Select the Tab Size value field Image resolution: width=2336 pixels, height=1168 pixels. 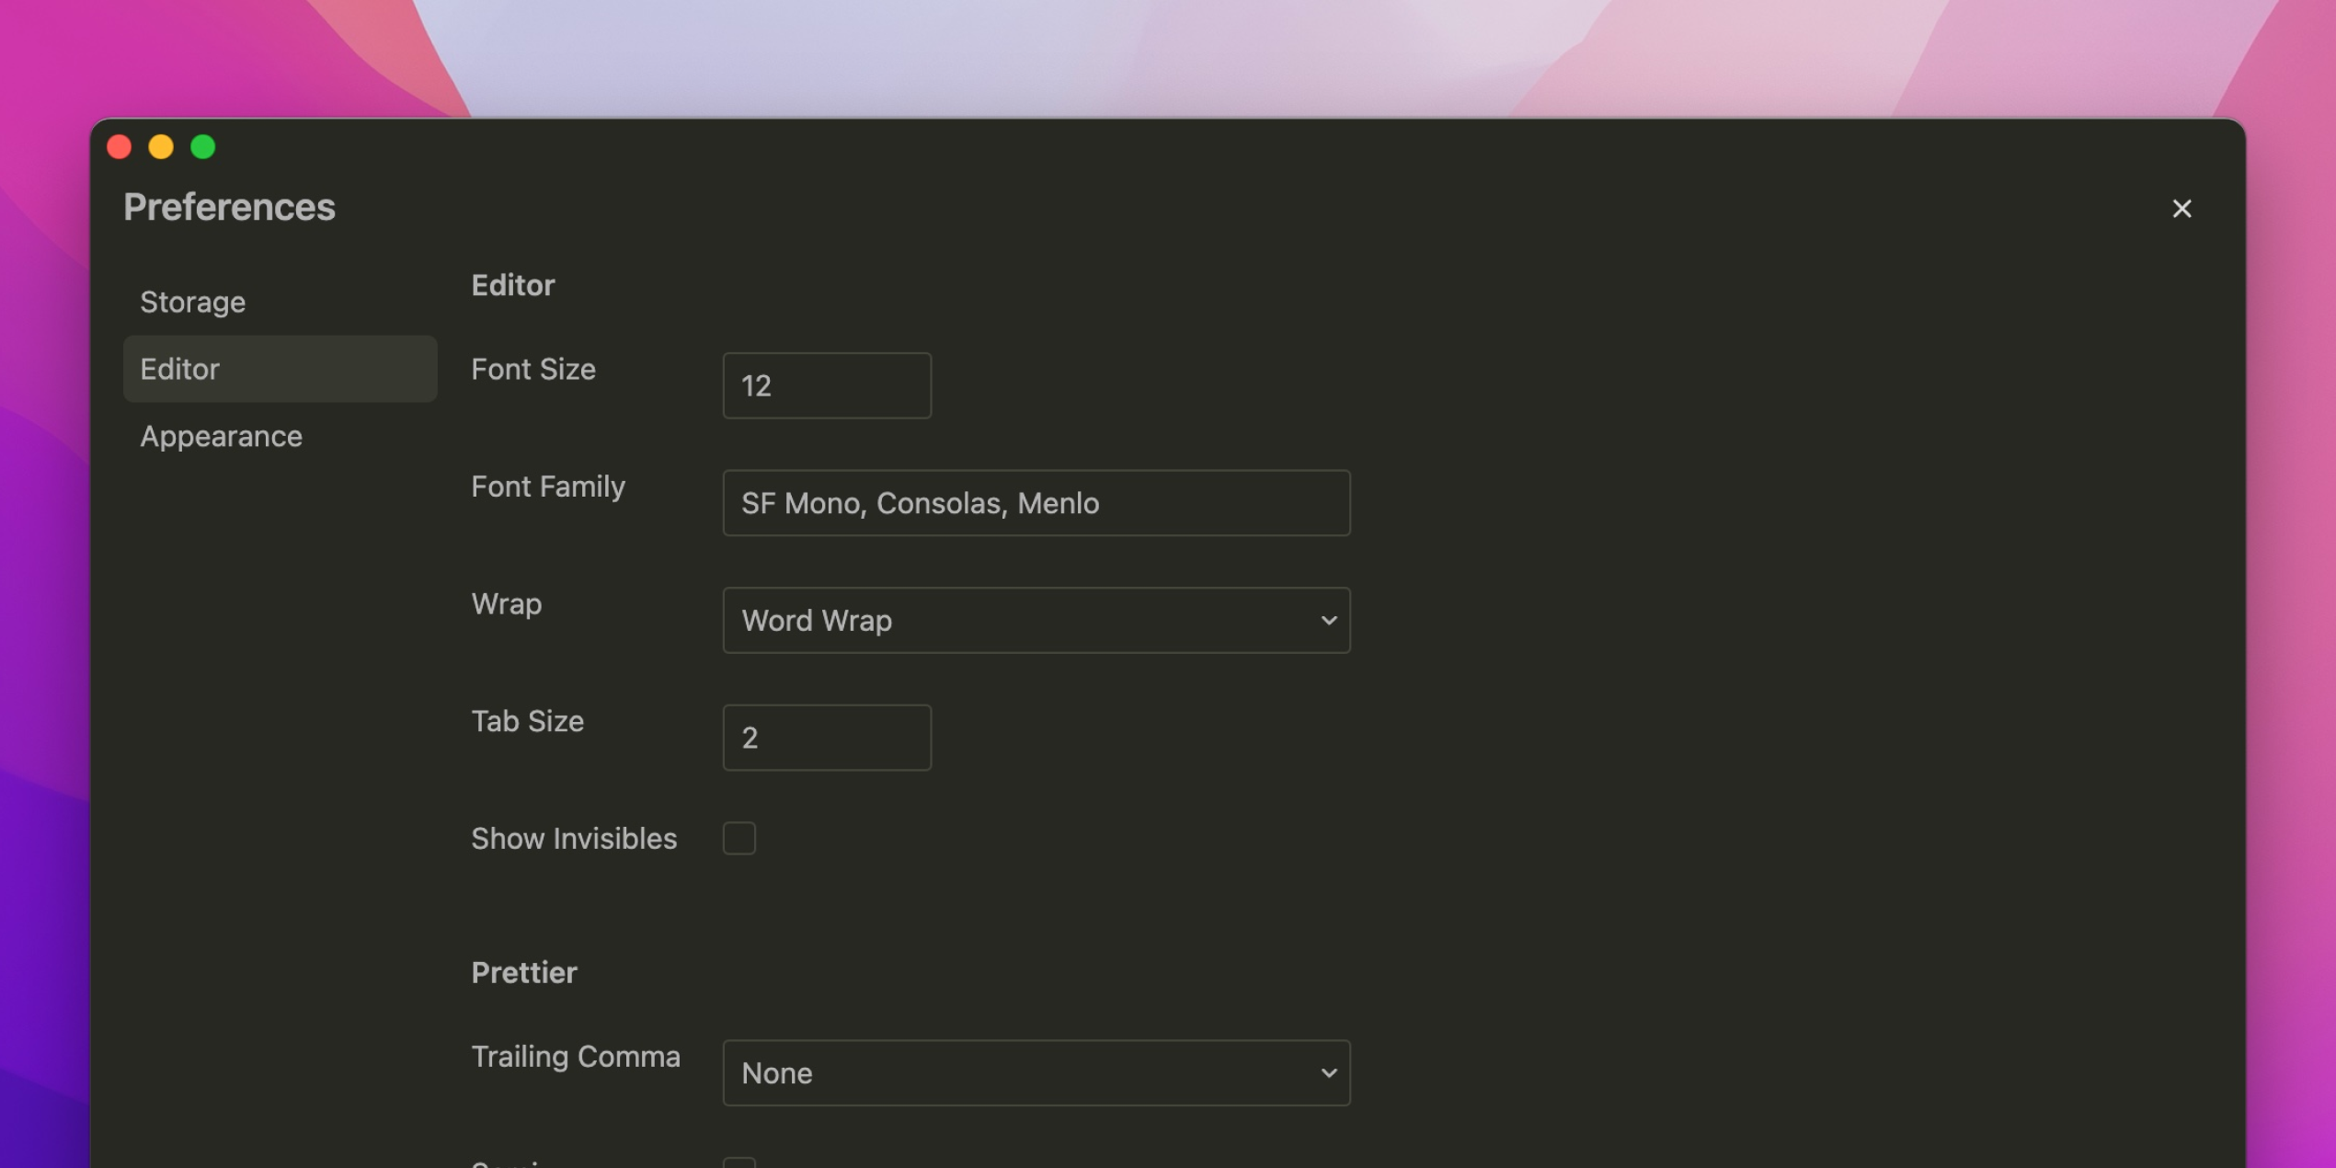click(825, 737)
